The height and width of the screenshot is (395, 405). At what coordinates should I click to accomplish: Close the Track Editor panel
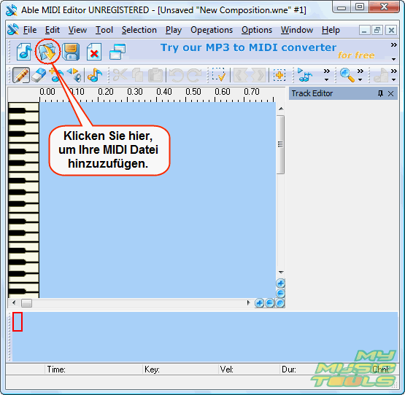click(391, 93)
